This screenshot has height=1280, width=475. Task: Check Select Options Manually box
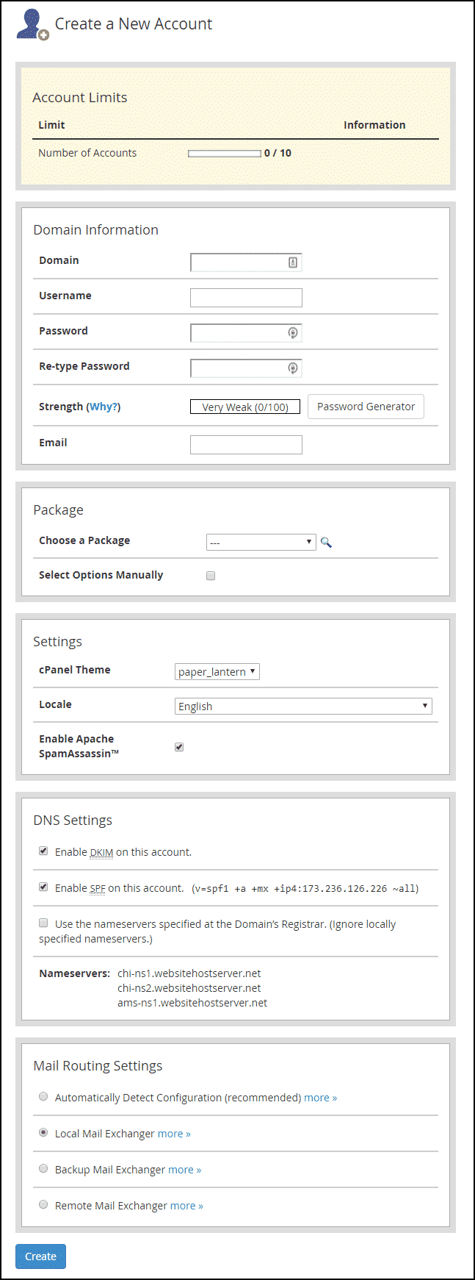(211, 576)
